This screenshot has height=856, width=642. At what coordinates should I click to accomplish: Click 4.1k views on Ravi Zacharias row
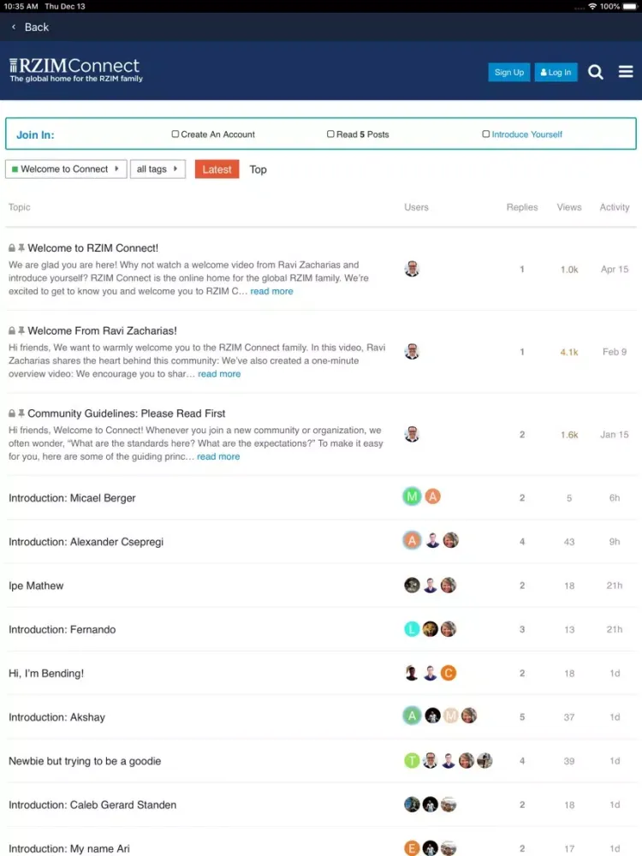(569, 352)
